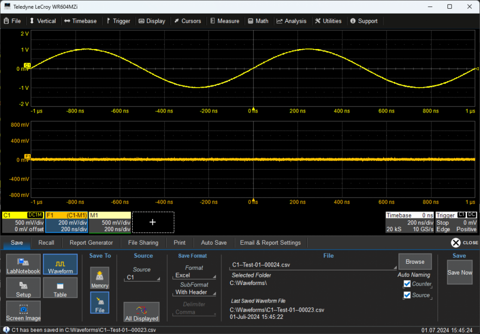This screenshot has height=334, width=480.
Task: Set save destination to File
Action: (x=100, y=303)
